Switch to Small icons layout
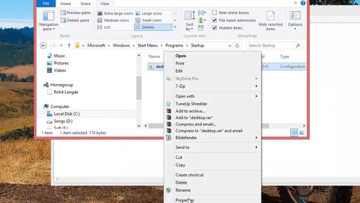 point(148,20)
